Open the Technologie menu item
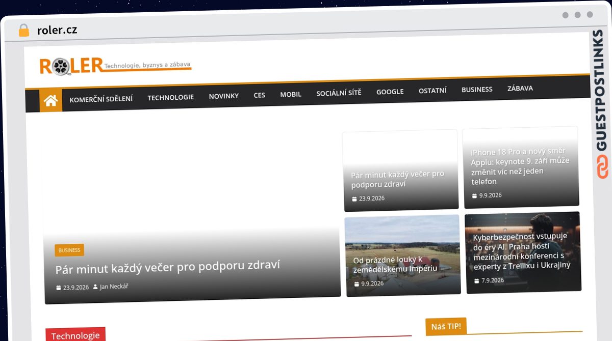The width and height of the screenshot is (612, 341). pyautogui.click(x=170, y=97)
